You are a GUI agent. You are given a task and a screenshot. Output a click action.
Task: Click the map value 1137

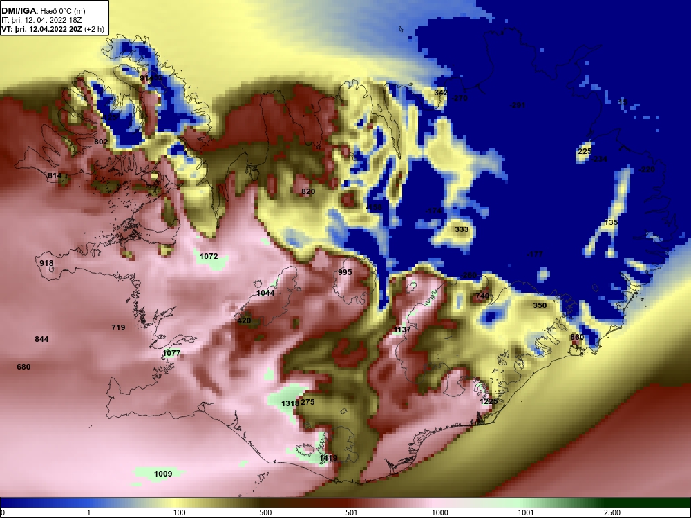[402, 329]
